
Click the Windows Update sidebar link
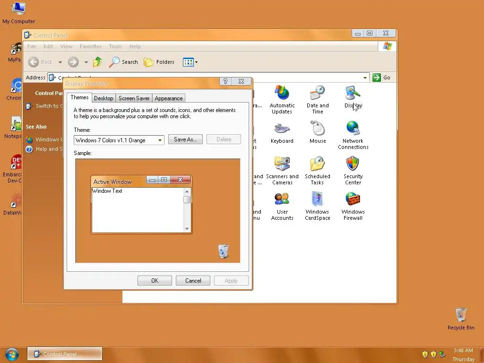pyautogui.click(x=44, y=139)
